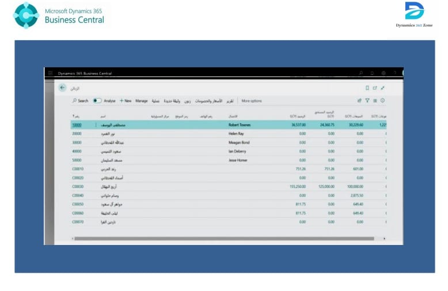Open the app launcher waffle icon
This screenshot has width=448, height=291.
click(x=51, y=73)
